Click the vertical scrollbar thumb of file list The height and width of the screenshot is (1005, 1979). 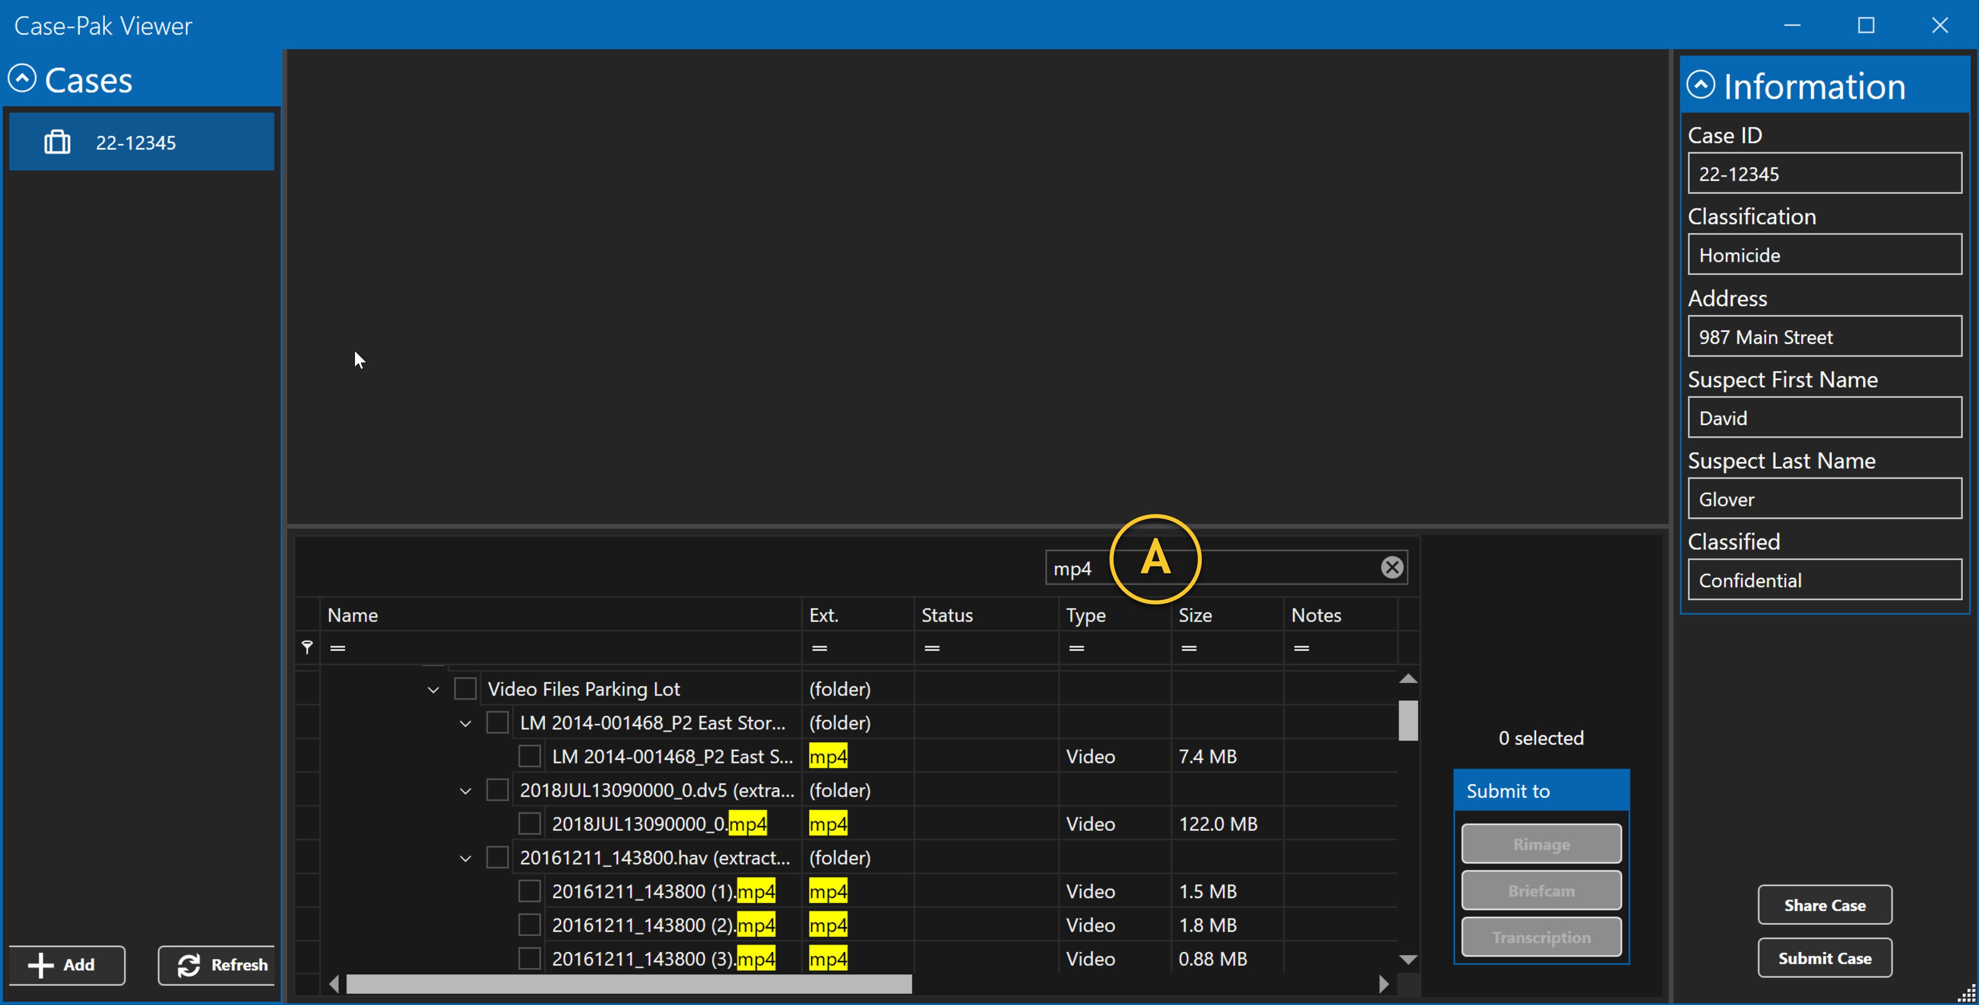point(1407,720)
